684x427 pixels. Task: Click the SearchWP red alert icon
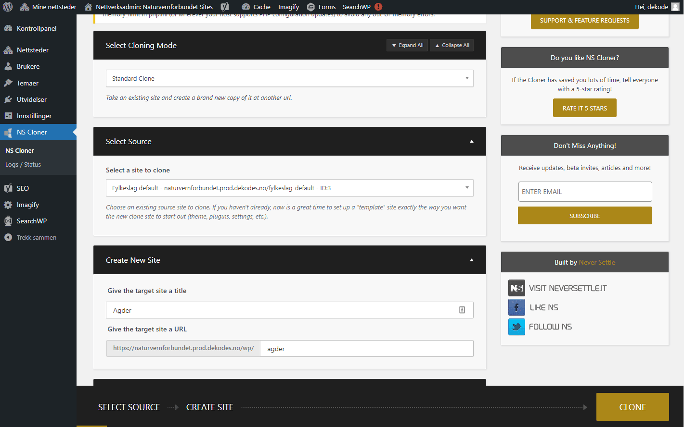tap(378, 7)
